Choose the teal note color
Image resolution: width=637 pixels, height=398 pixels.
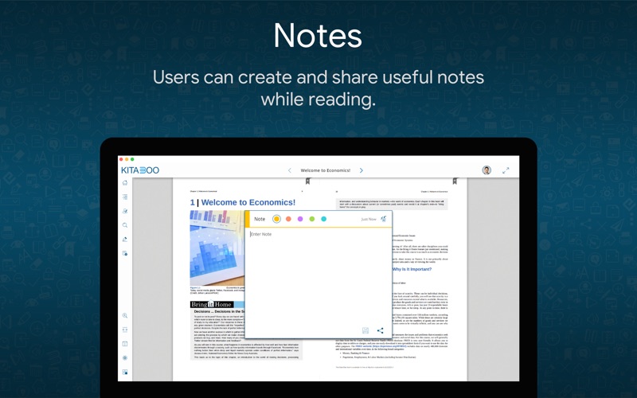pos(324,219)
